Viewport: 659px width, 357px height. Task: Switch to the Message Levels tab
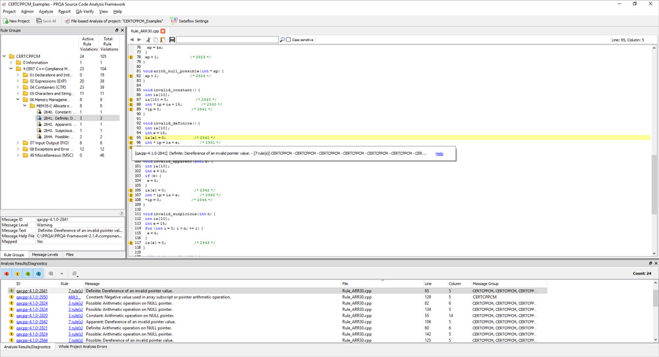[x=45, y=254]
